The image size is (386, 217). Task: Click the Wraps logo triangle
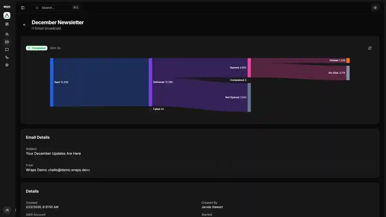point(7,15)
